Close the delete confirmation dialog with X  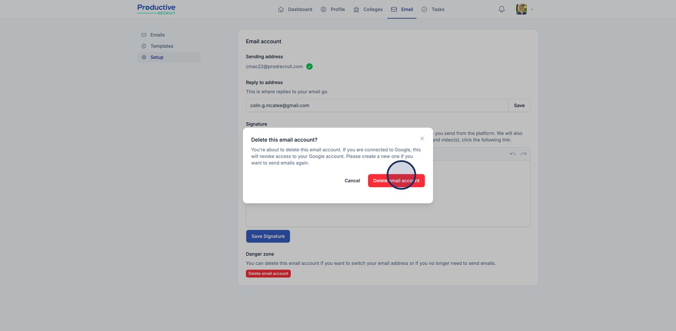tap(422, 139)
